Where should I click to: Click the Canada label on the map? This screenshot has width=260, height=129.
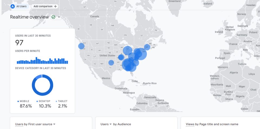point(95,16)
